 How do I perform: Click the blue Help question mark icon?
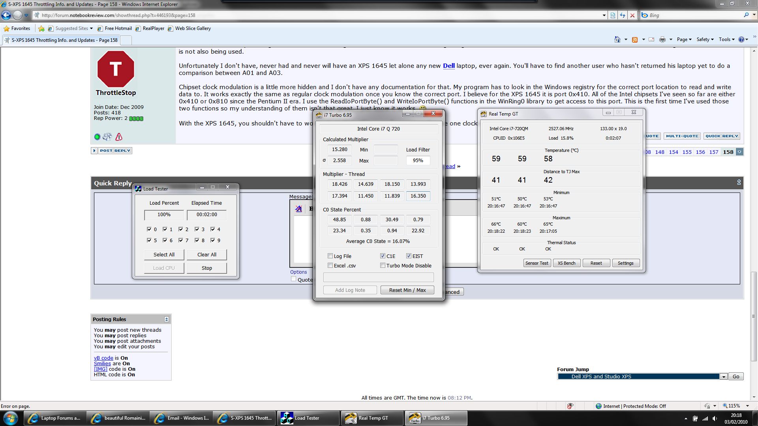[741, 39]
